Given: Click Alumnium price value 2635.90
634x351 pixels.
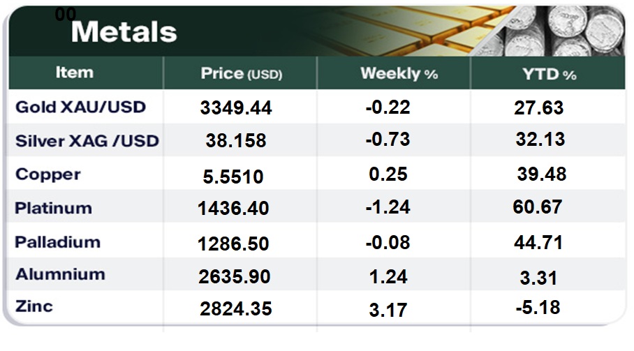Looking at the screenshot, I should click(235, 276).
